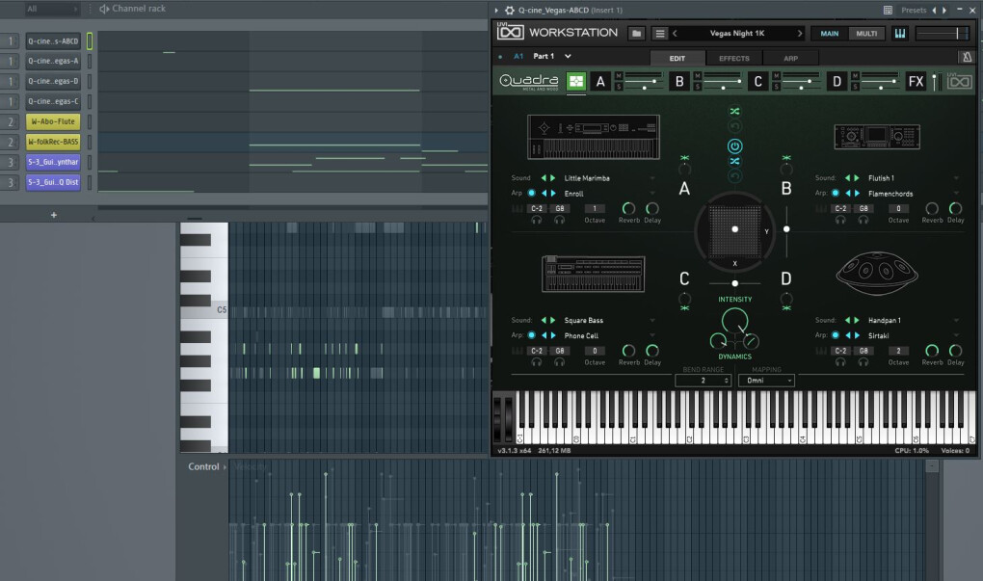Select the W-Abo-Flute channel button
Screen dimensions: 983x581
point(53,121)
